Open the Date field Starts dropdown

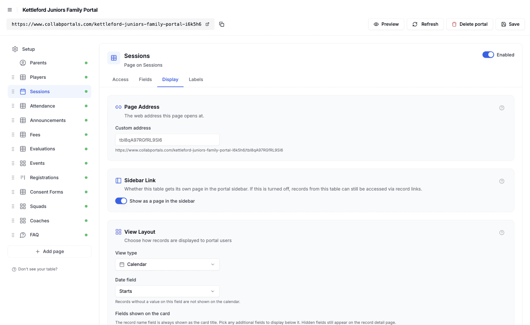click(167, 291)
